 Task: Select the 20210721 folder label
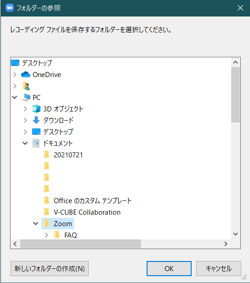(x=68, y=155)
